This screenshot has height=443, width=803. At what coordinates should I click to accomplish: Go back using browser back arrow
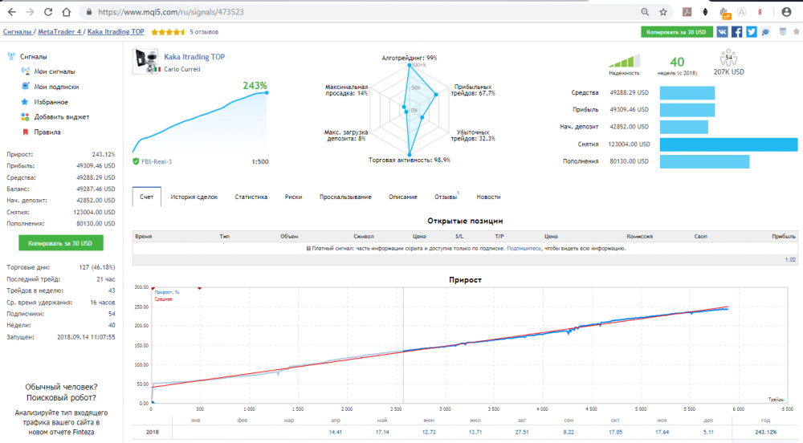(12, 12)
